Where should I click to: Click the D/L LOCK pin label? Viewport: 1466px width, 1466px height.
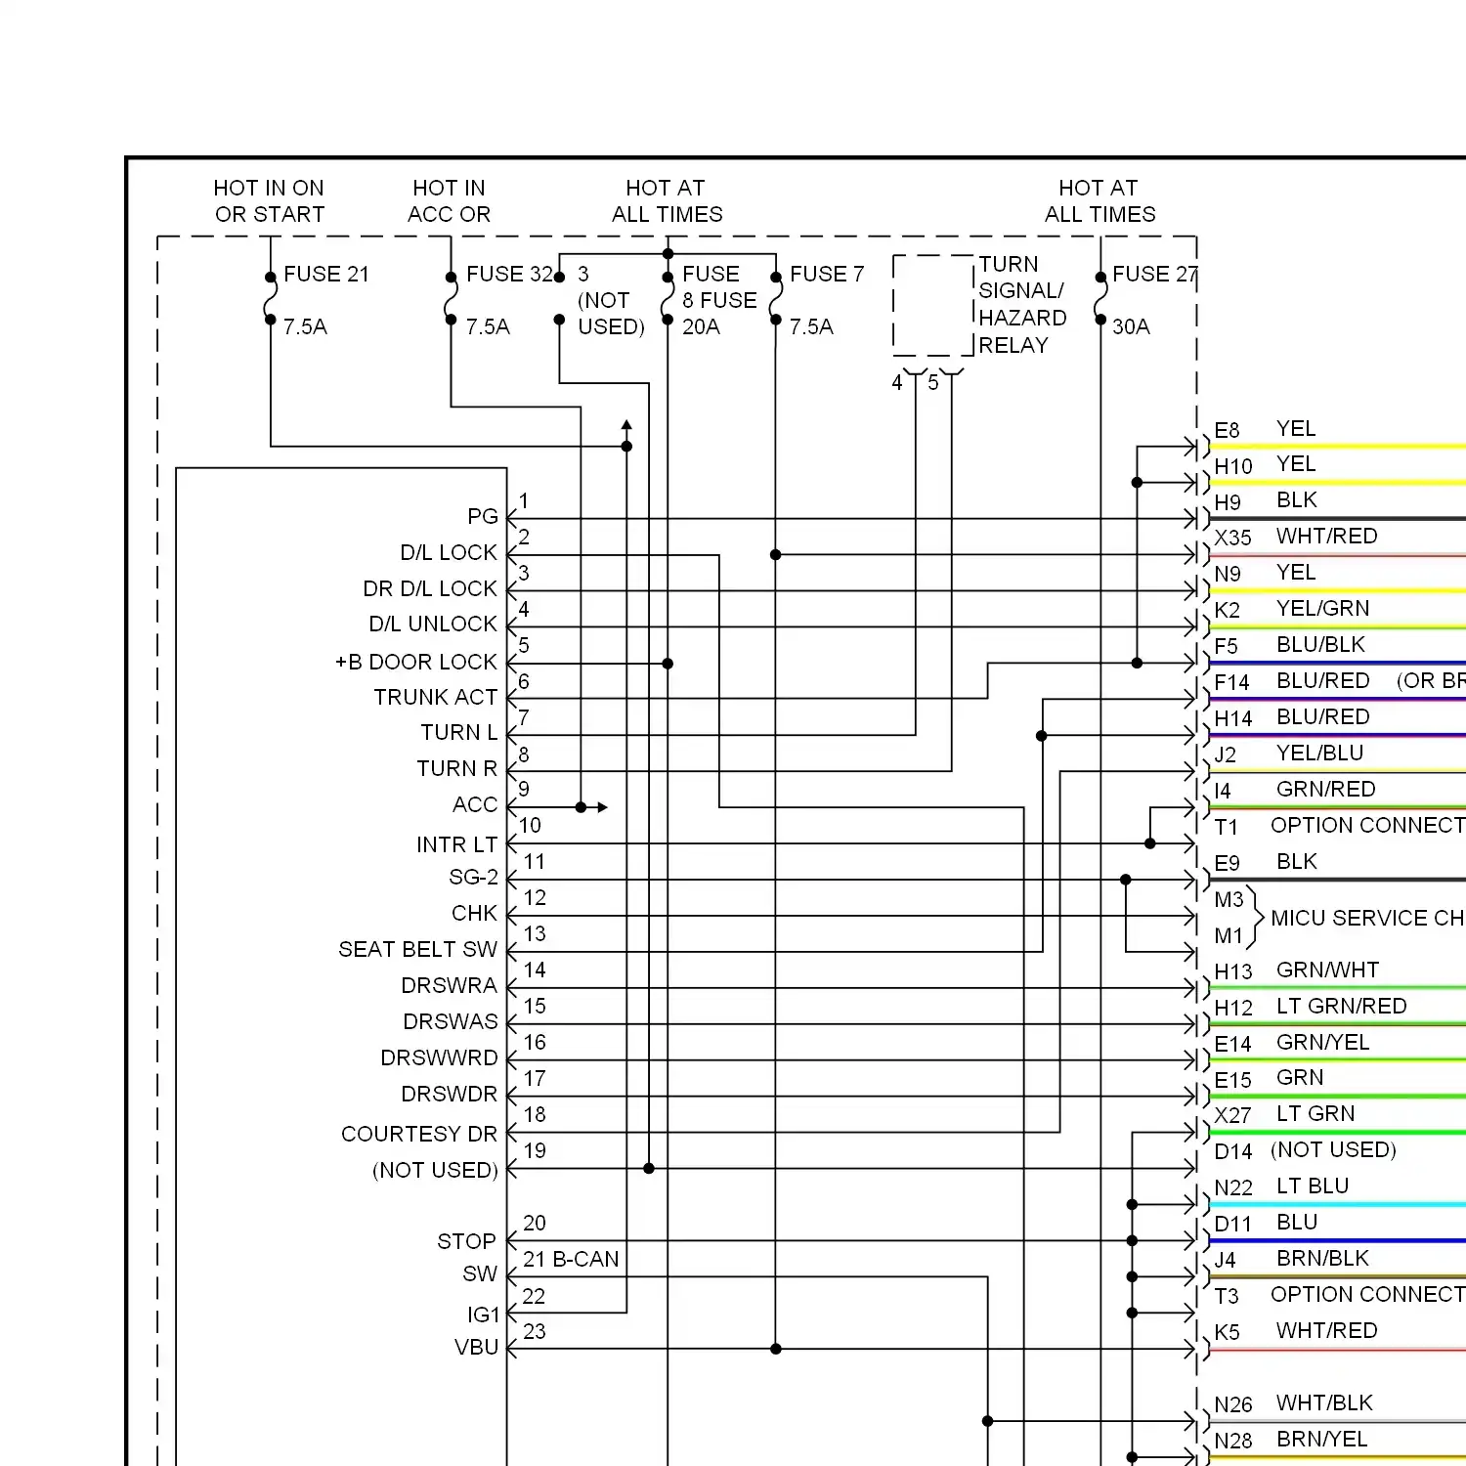(x=449, y=553)
